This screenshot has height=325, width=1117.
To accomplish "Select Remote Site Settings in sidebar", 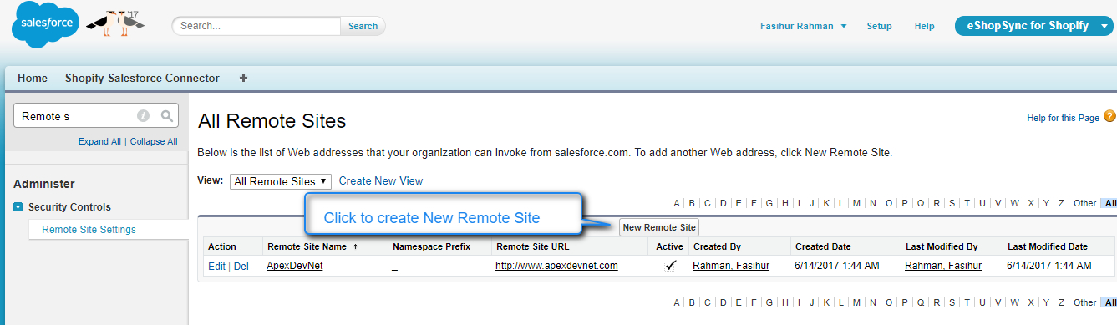I will pos(89,229).
